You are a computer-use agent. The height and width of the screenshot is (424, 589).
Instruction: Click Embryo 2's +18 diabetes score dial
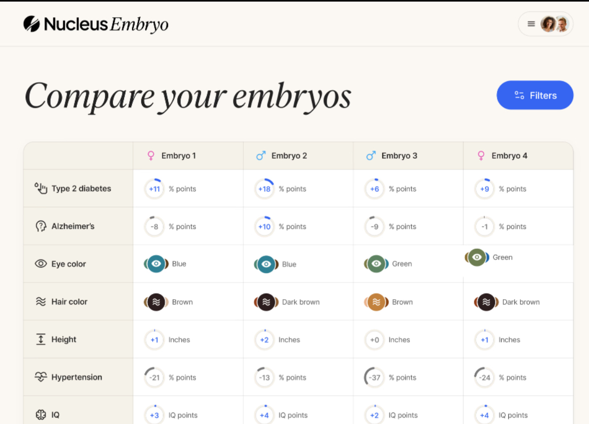point(264,189)
